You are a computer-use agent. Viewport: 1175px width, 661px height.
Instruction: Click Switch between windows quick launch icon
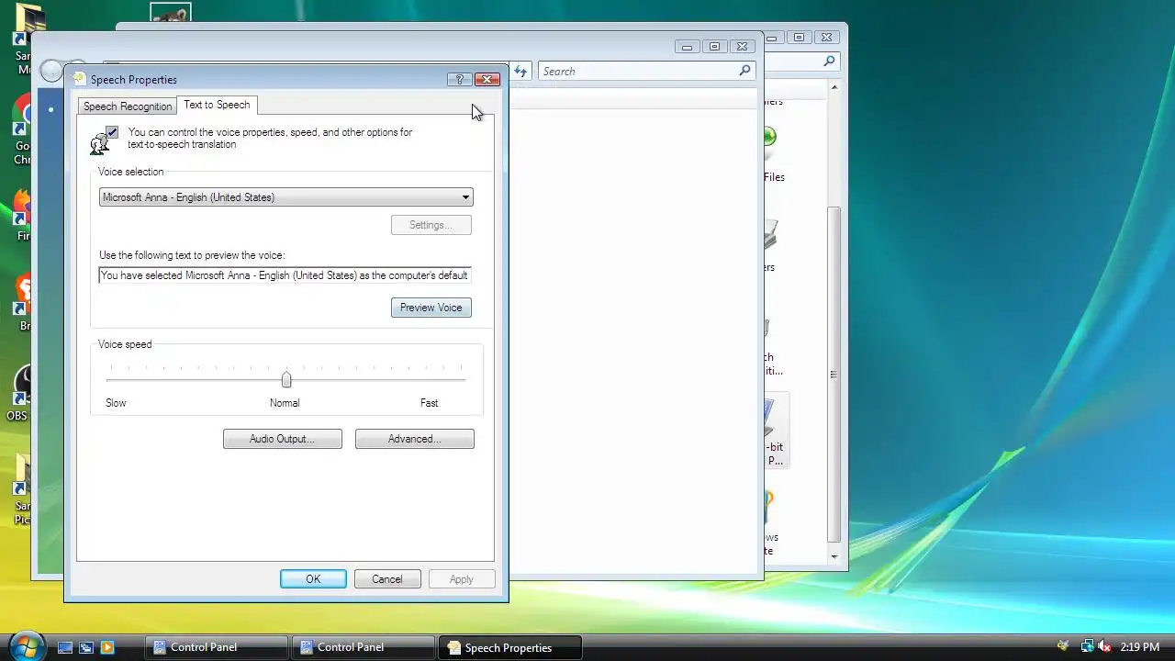86,647
